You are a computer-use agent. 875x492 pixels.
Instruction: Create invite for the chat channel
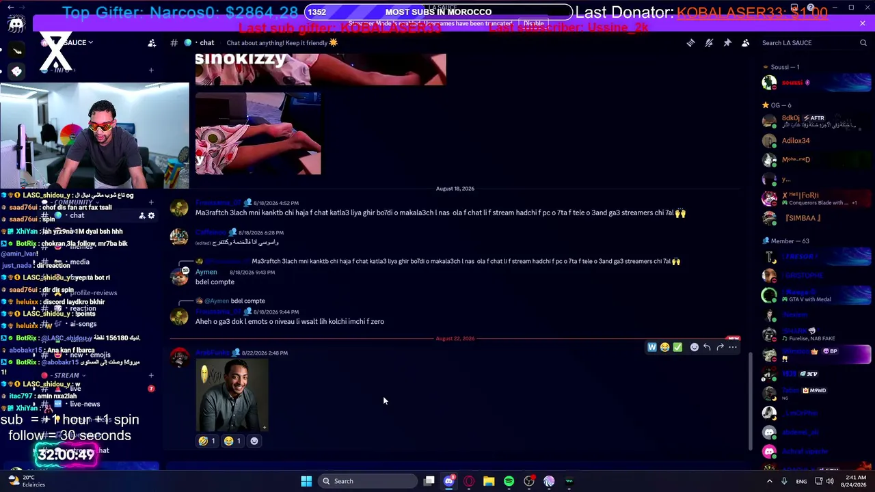tap(142, 216)
